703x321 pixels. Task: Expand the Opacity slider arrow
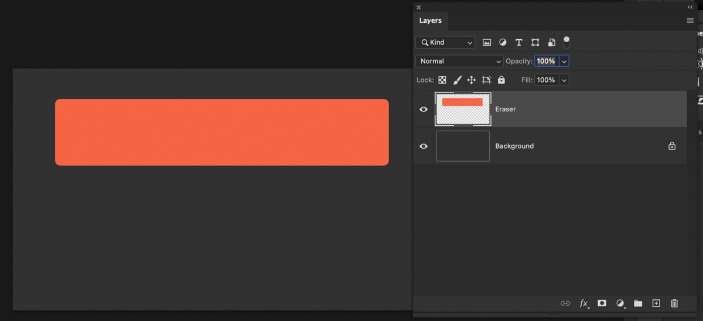tap(564, 61)
